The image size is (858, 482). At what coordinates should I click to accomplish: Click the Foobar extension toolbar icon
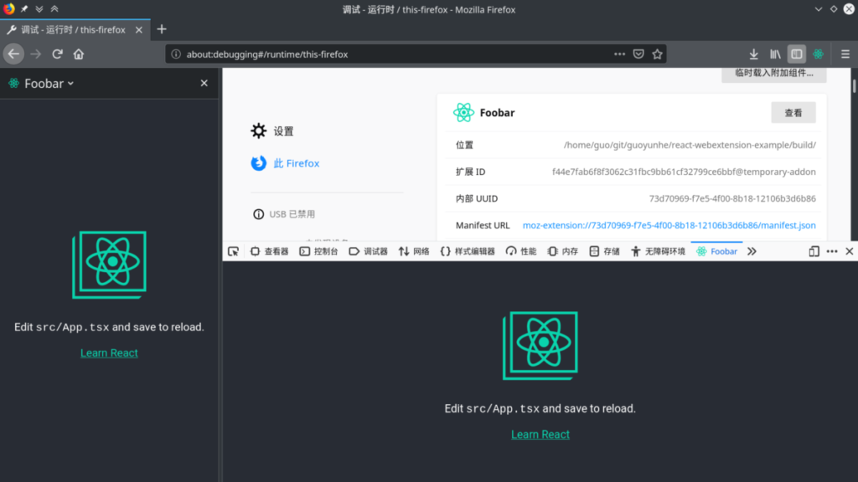point(818,54)
